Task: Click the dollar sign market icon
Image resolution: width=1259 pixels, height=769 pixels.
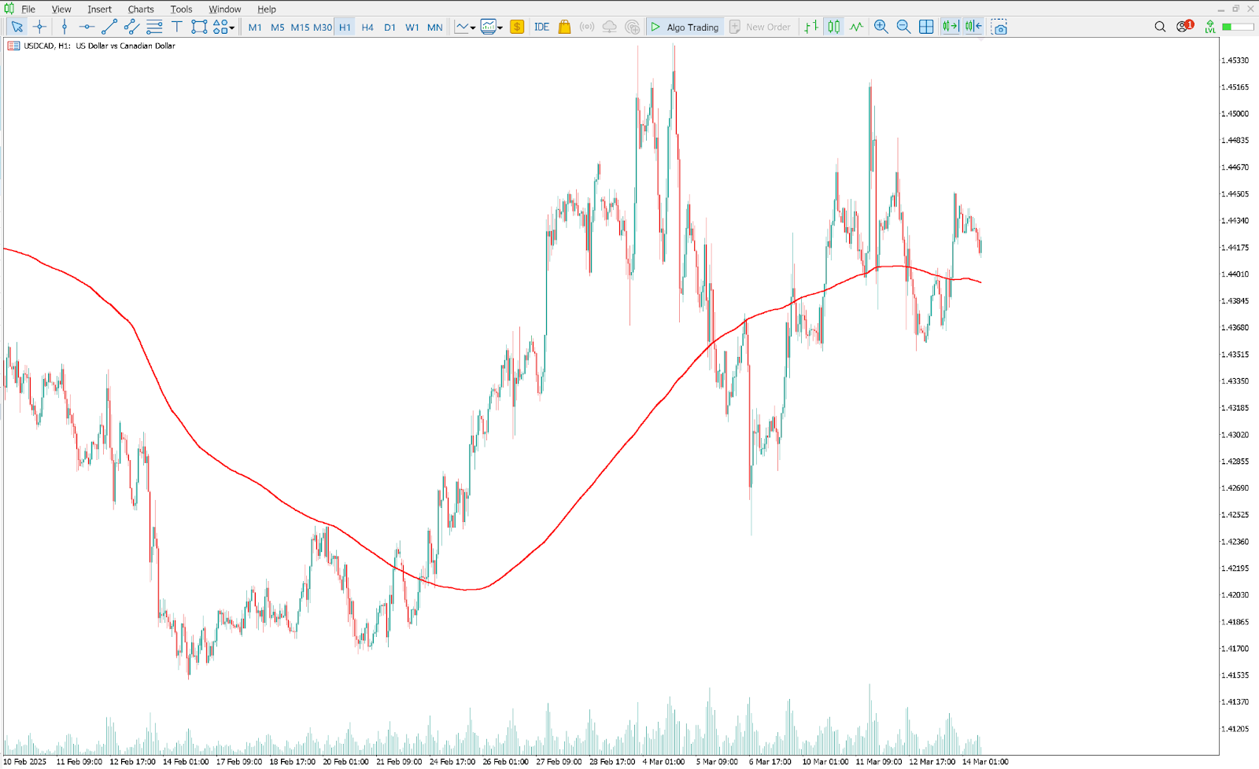Action: 517,27
